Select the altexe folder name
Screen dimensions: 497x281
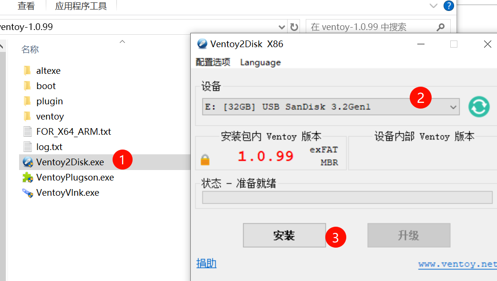tap(48, 70)
